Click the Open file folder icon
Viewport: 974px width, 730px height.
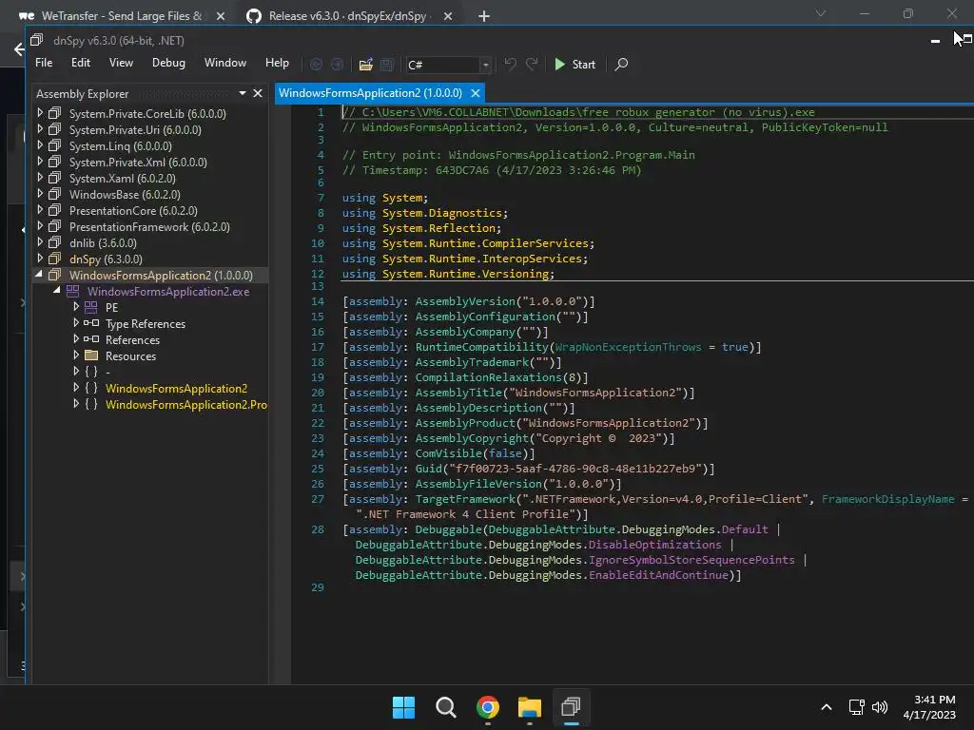click(x=366, y=64)
